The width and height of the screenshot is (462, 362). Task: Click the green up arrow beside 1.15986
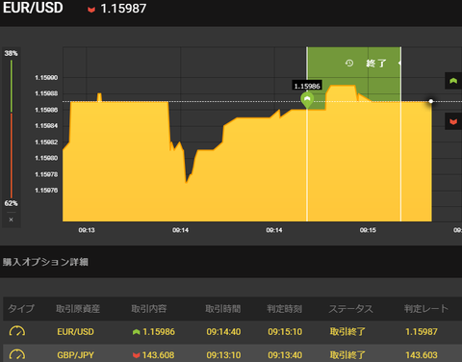coord(137,332)
